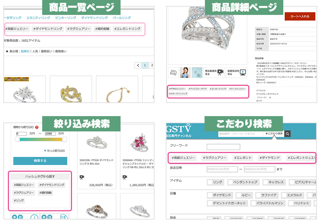This screenshot has height=224, width=321.
Task: Select the ring thumbnail under main product image
Action: [x=173, y=72]
